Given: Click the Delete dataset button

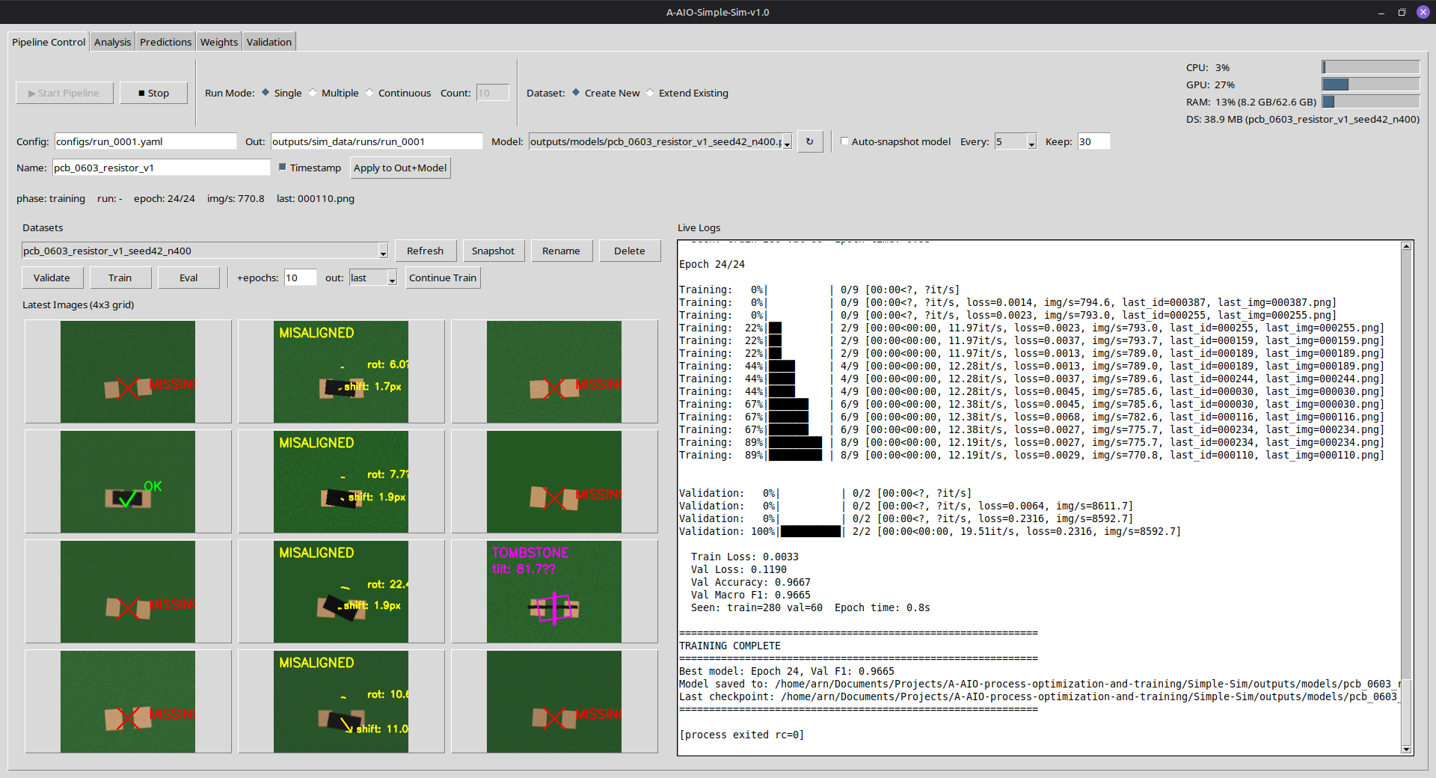Looking at the screenshot, I should 630,251.
